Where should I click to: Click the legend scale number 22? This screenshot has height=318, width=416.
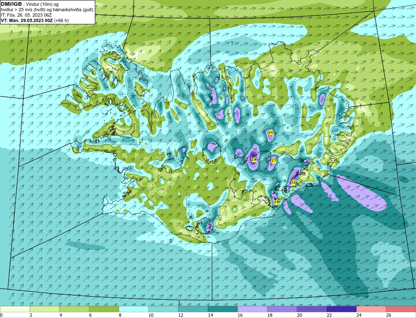tap(329, 315)
